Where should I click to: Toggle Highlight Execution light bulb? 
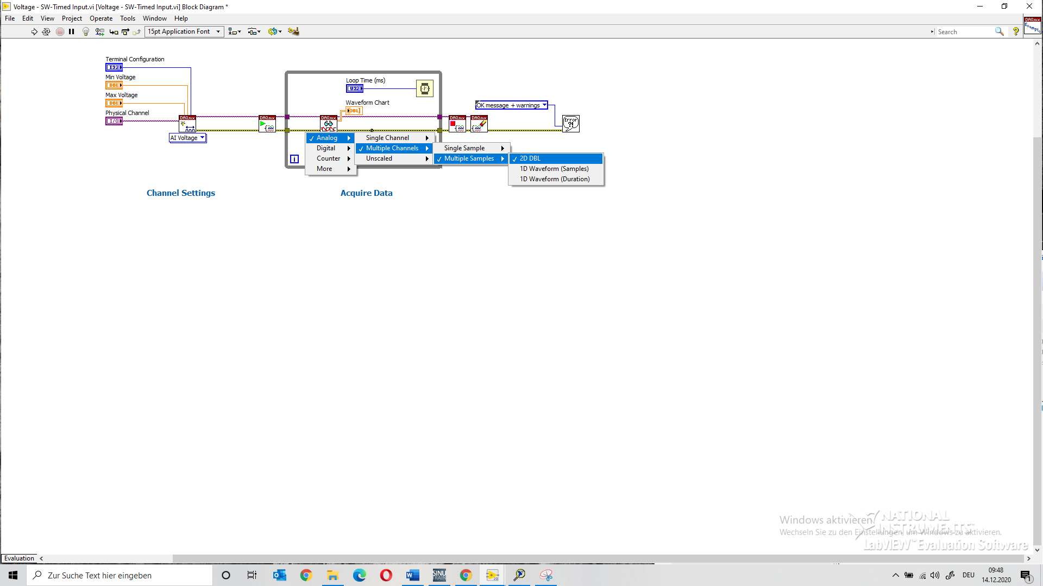click(85, 31)
